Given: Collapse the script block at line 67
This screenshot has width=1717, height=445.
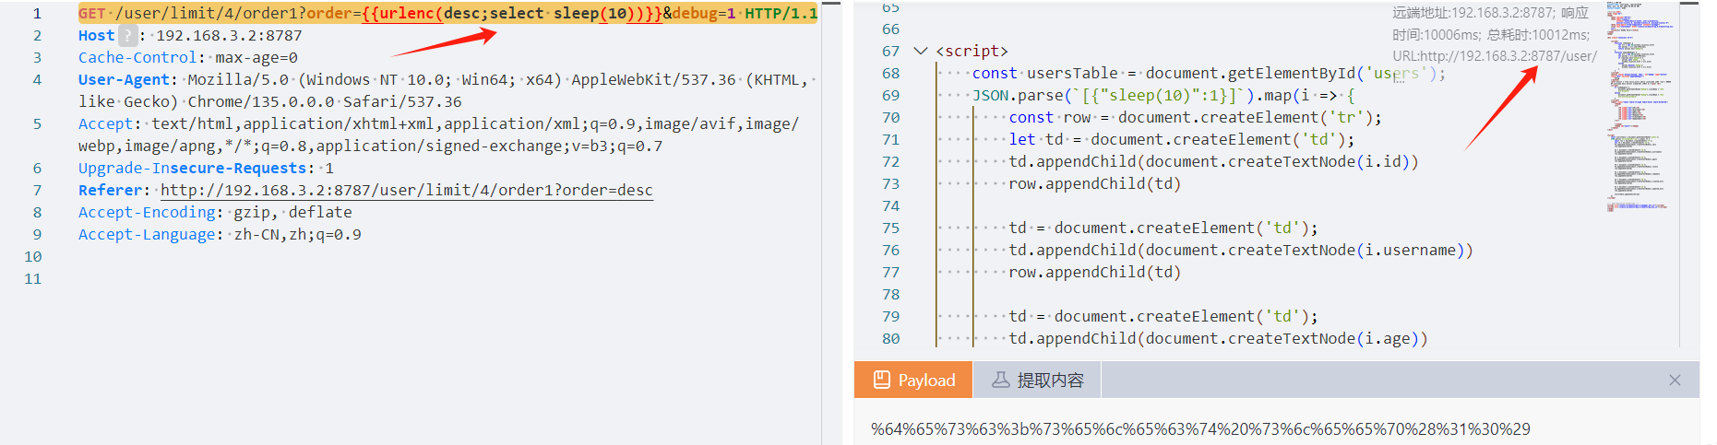Looking at the screenshot, I should pos(920,51).
